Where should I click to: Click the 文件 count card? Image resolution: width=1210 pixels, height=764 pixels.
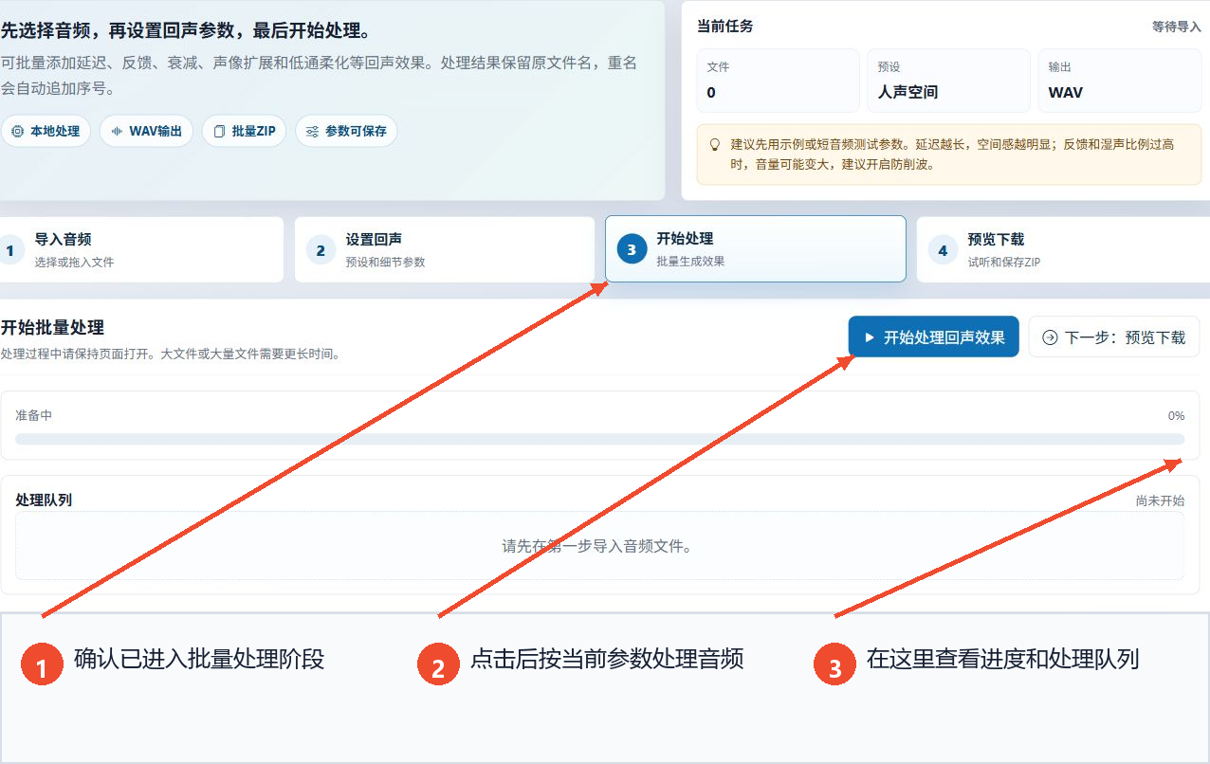[778, 81]
